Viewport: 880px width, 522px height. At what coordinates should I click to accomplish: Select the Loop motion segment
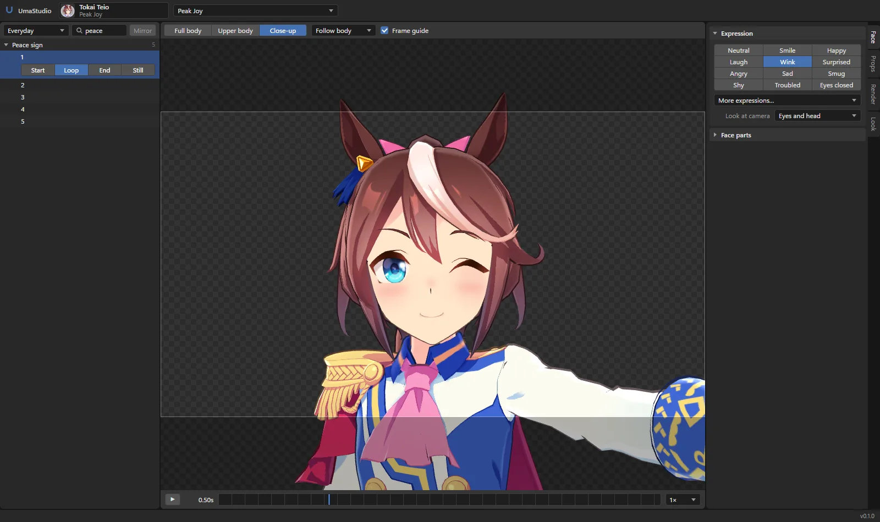click(71, 70)
